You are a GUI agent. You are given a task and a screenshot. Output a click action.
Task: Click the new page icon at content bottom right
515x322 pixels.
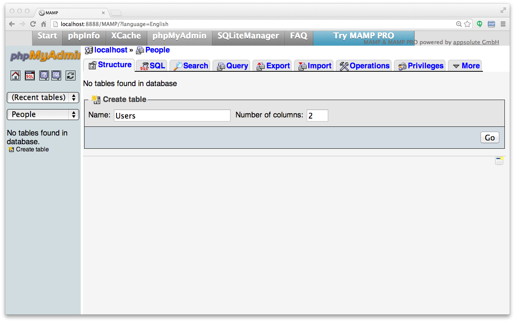[x=499, y=161]
